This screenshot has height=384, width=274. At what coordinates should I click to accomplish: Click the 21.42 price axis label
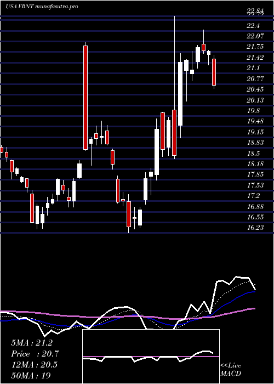(255, 58)
